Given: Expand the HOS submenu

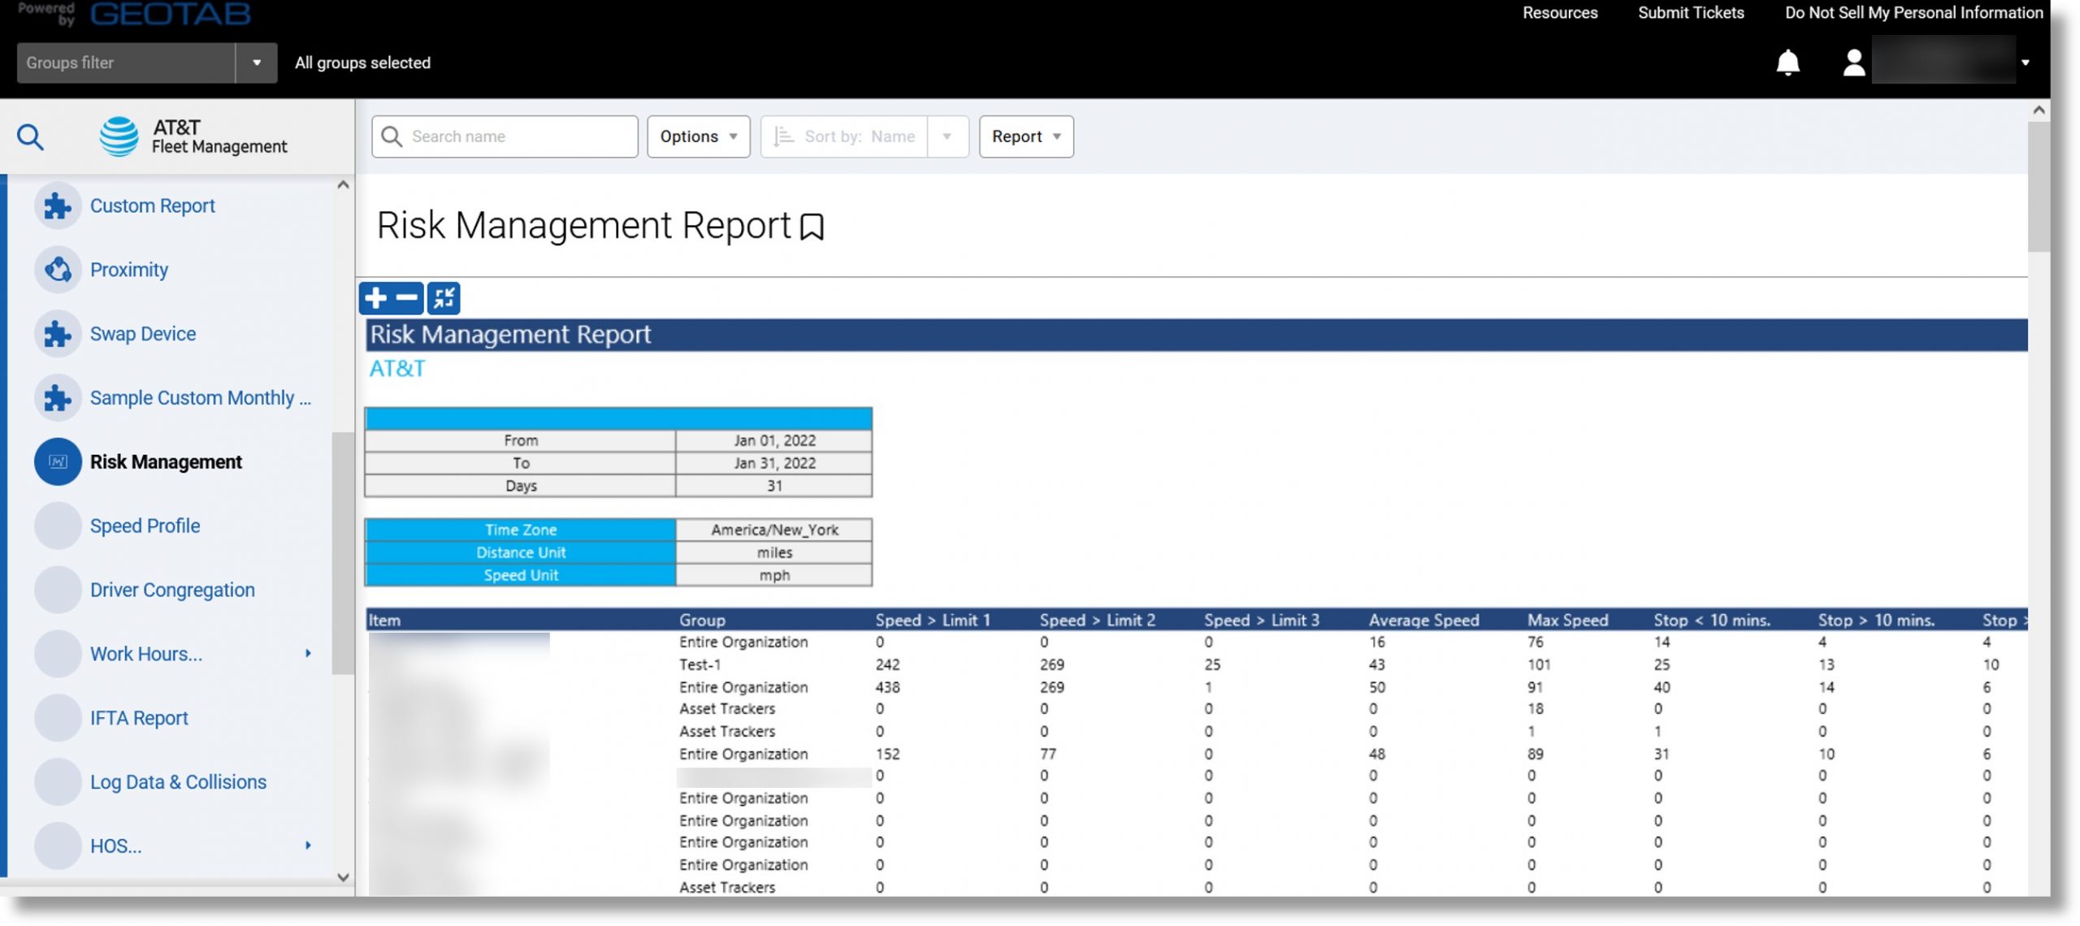Looking at the screenshot, I should point(308,846).
